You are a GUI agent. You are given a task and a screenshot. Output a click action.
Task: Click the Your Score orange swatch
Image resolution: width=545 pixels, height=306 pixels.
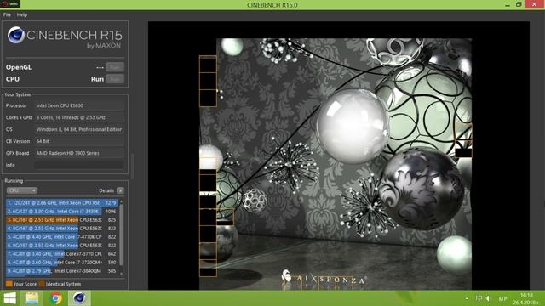[9, 284]
